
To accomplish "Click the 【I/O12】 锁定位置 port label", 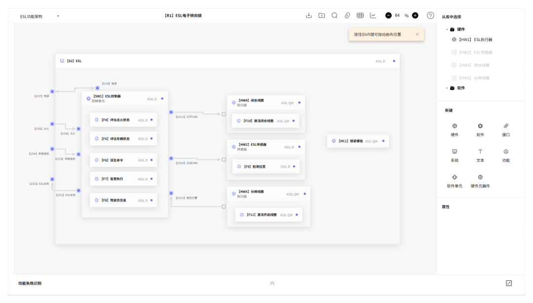I will tap(186, 198).
